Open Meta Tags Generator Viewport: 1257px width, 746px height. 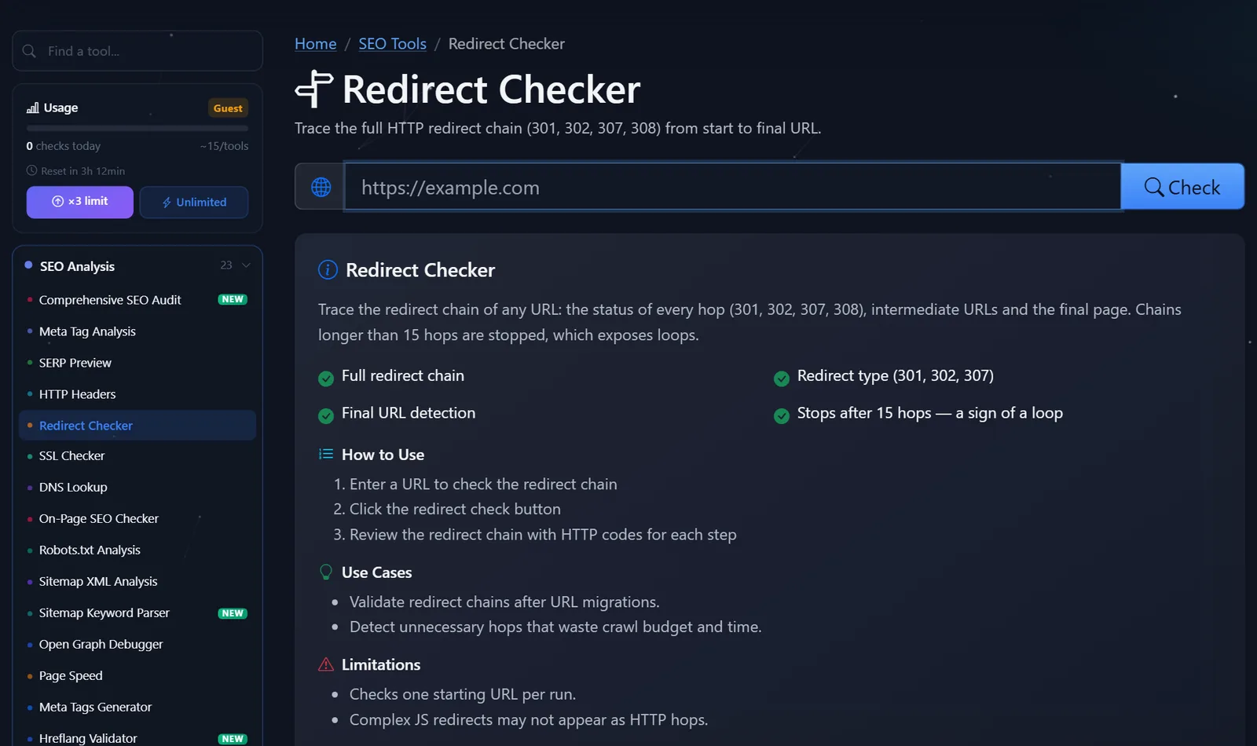click(137, 707)
